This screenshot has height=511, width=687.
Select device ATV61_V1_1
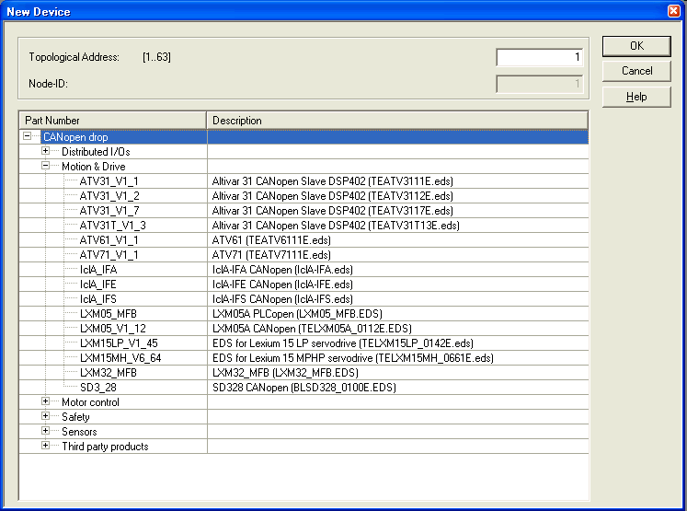coord(109,240)
